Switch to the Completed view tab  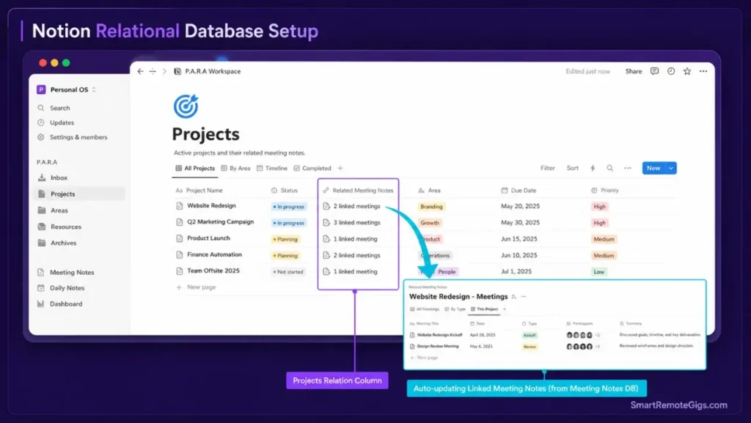312,168
